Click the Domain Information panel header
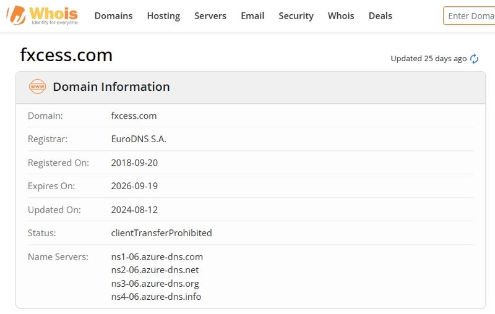Image resolution: width=495 pixels, height=314 pixels. (251, 87)
